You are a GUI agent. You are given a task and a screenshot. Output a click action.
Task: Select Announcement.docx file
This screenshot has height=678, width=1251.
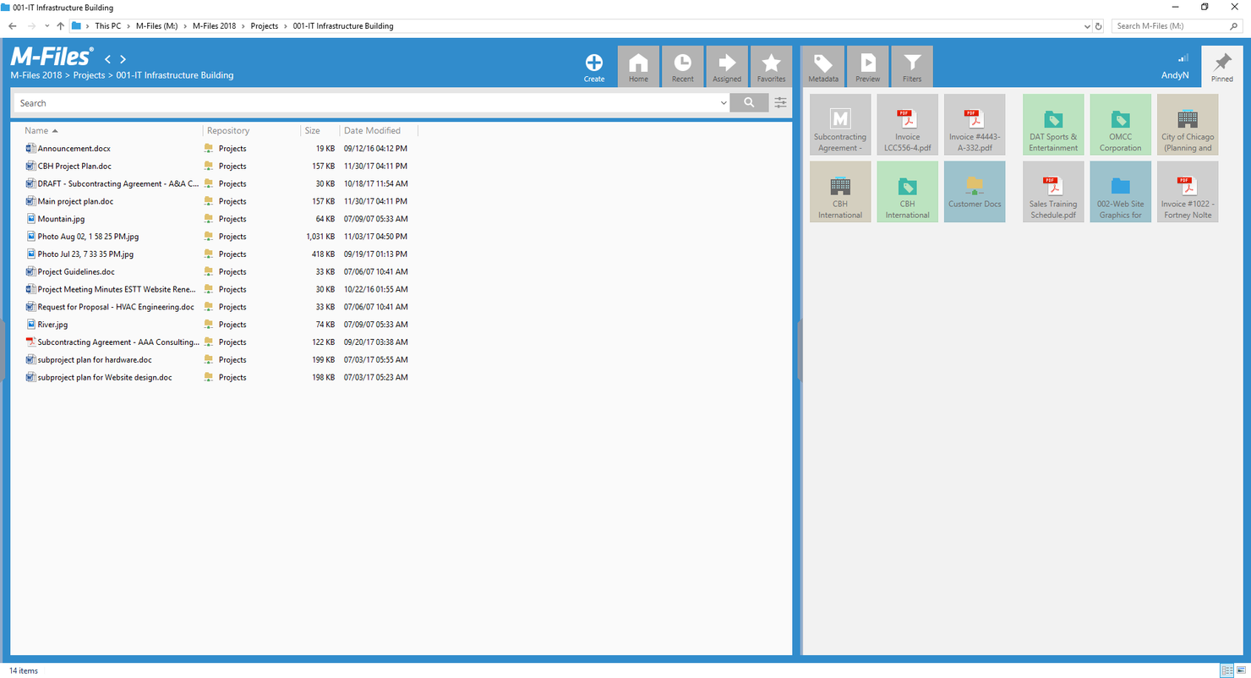coord(74,149)
